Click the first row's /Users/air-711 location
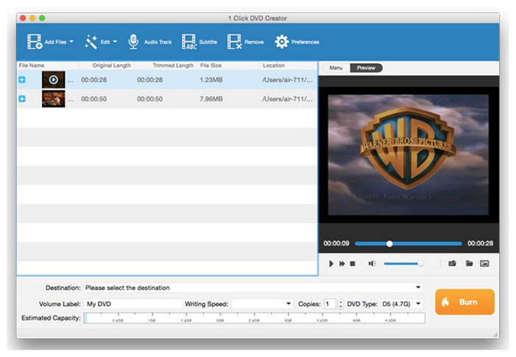 [x=287, y=79]
